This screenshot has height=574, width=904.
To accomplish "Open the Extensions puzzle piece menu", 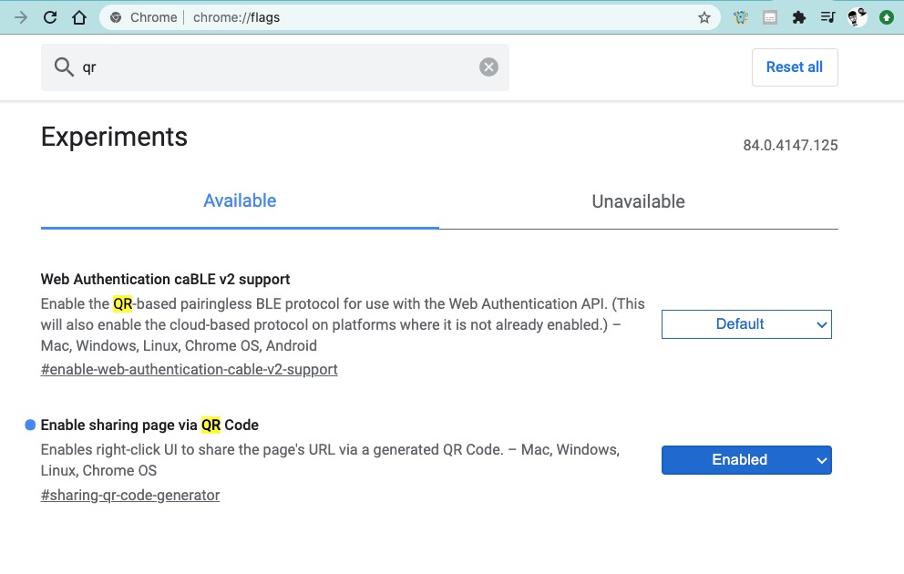I will click(x=799, y=17).
